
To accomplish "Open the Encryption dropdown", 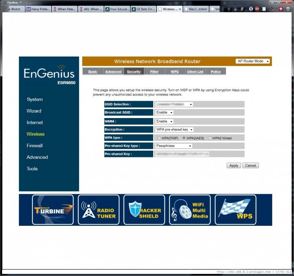I will coord(174,130).
